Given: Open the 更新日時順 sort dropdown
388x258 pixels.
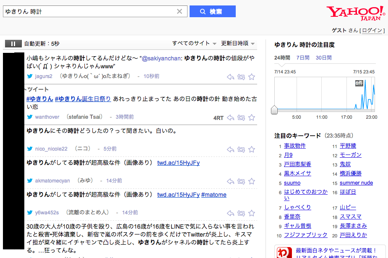Looking at the screenshot, I should point(237,43).
